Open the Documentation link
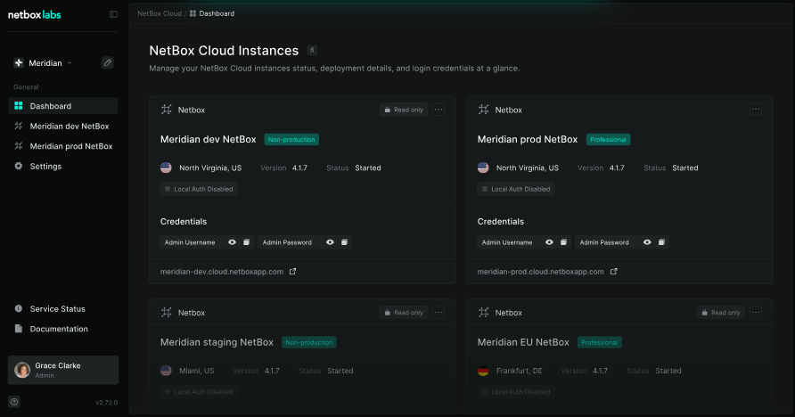The height and width of the screenshot is (417, 795). 59,329
